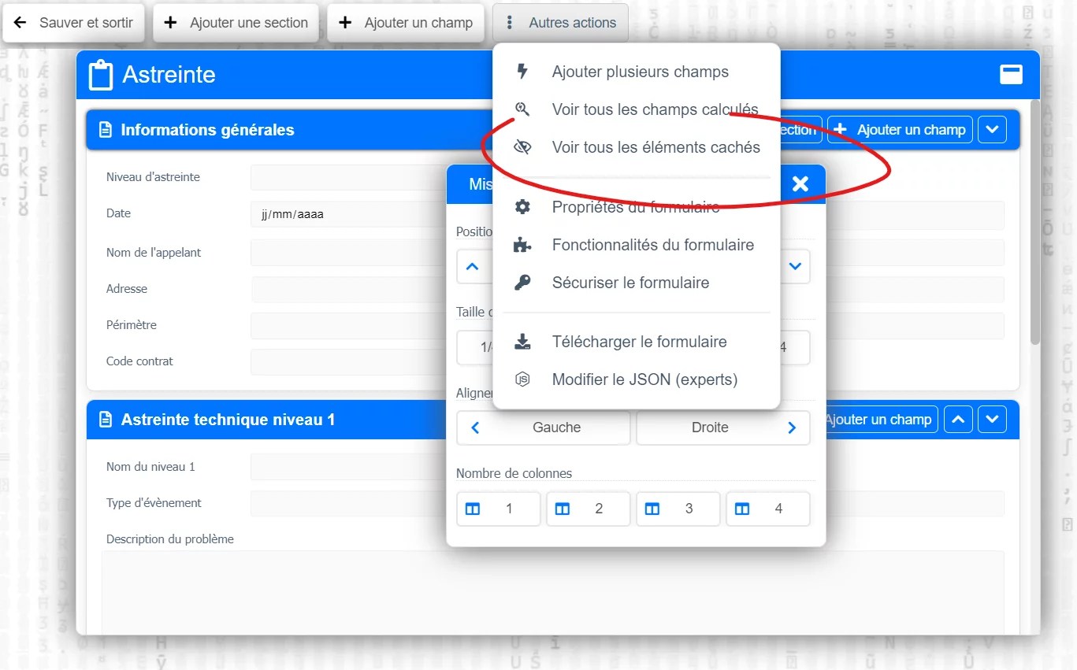Move Informations générales section down with chevron
1077x670 pixels.
[x=992, y=130]
